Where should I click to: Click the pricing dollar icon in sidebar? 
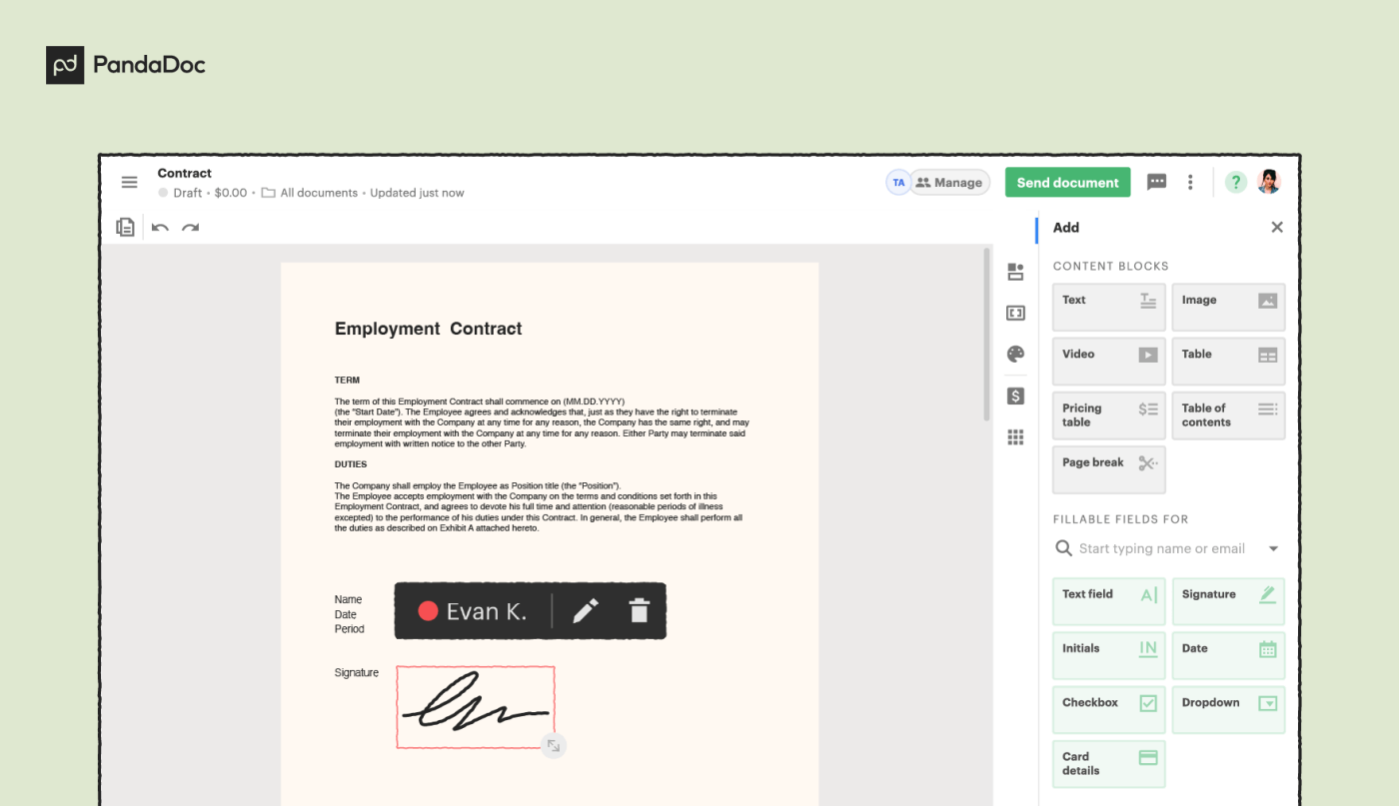pyautogui.click(x=1014, y=396)
